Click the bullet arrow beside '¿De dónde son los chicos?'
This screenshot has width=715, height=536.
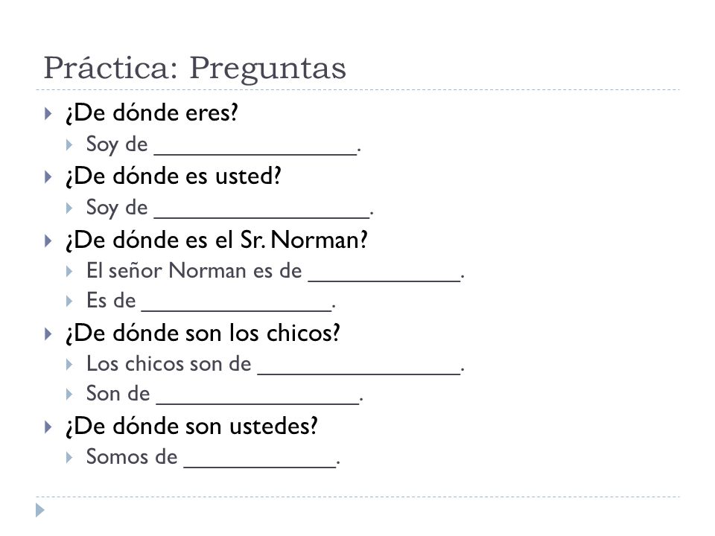click(x=48, y=334)
